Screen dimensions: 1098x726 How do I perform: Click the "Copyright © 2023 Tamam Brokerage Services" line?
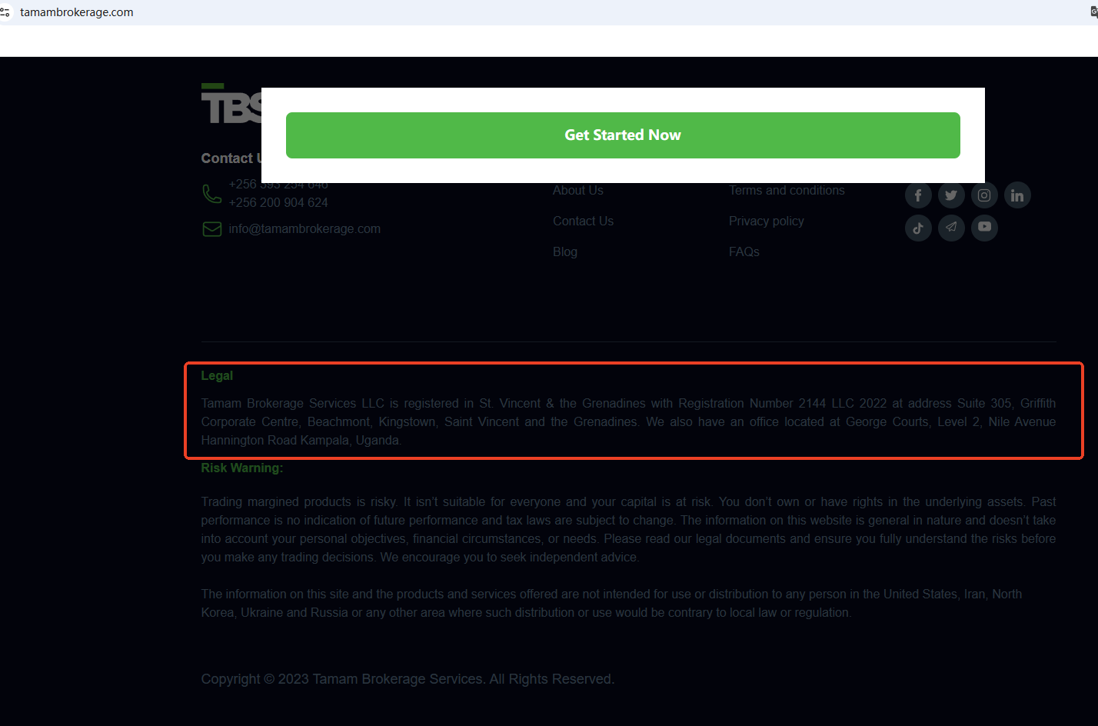(x=408, y=679)
